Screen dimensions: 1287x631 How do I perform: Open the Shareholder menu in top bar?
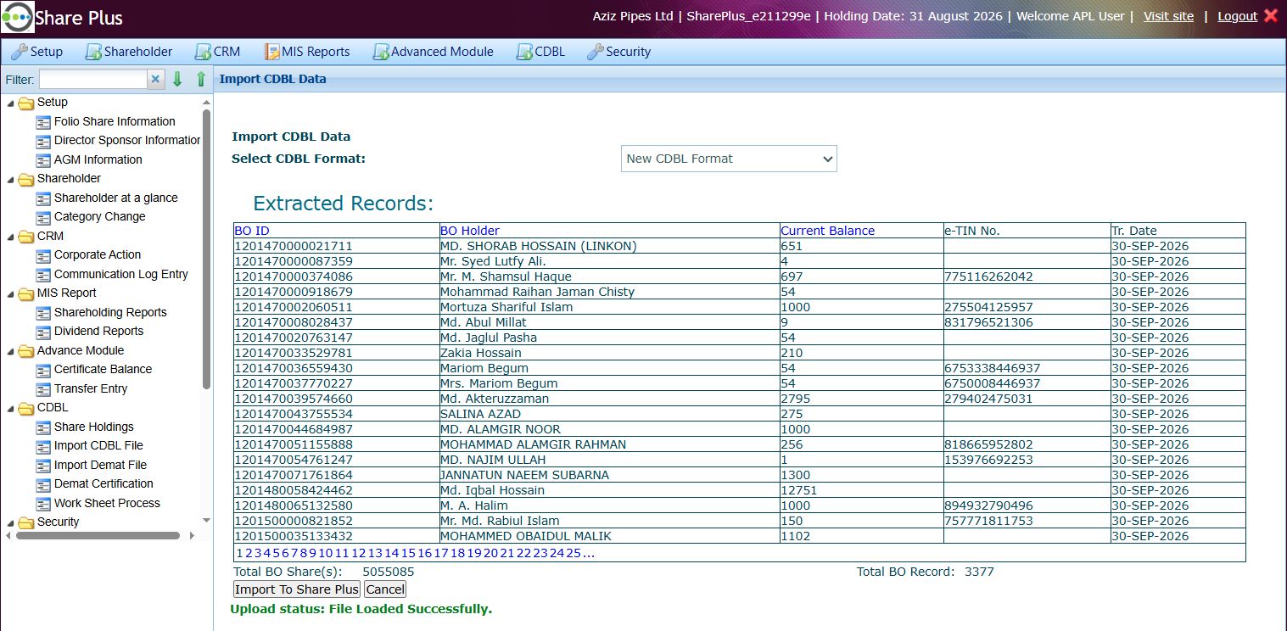(129, 52)
